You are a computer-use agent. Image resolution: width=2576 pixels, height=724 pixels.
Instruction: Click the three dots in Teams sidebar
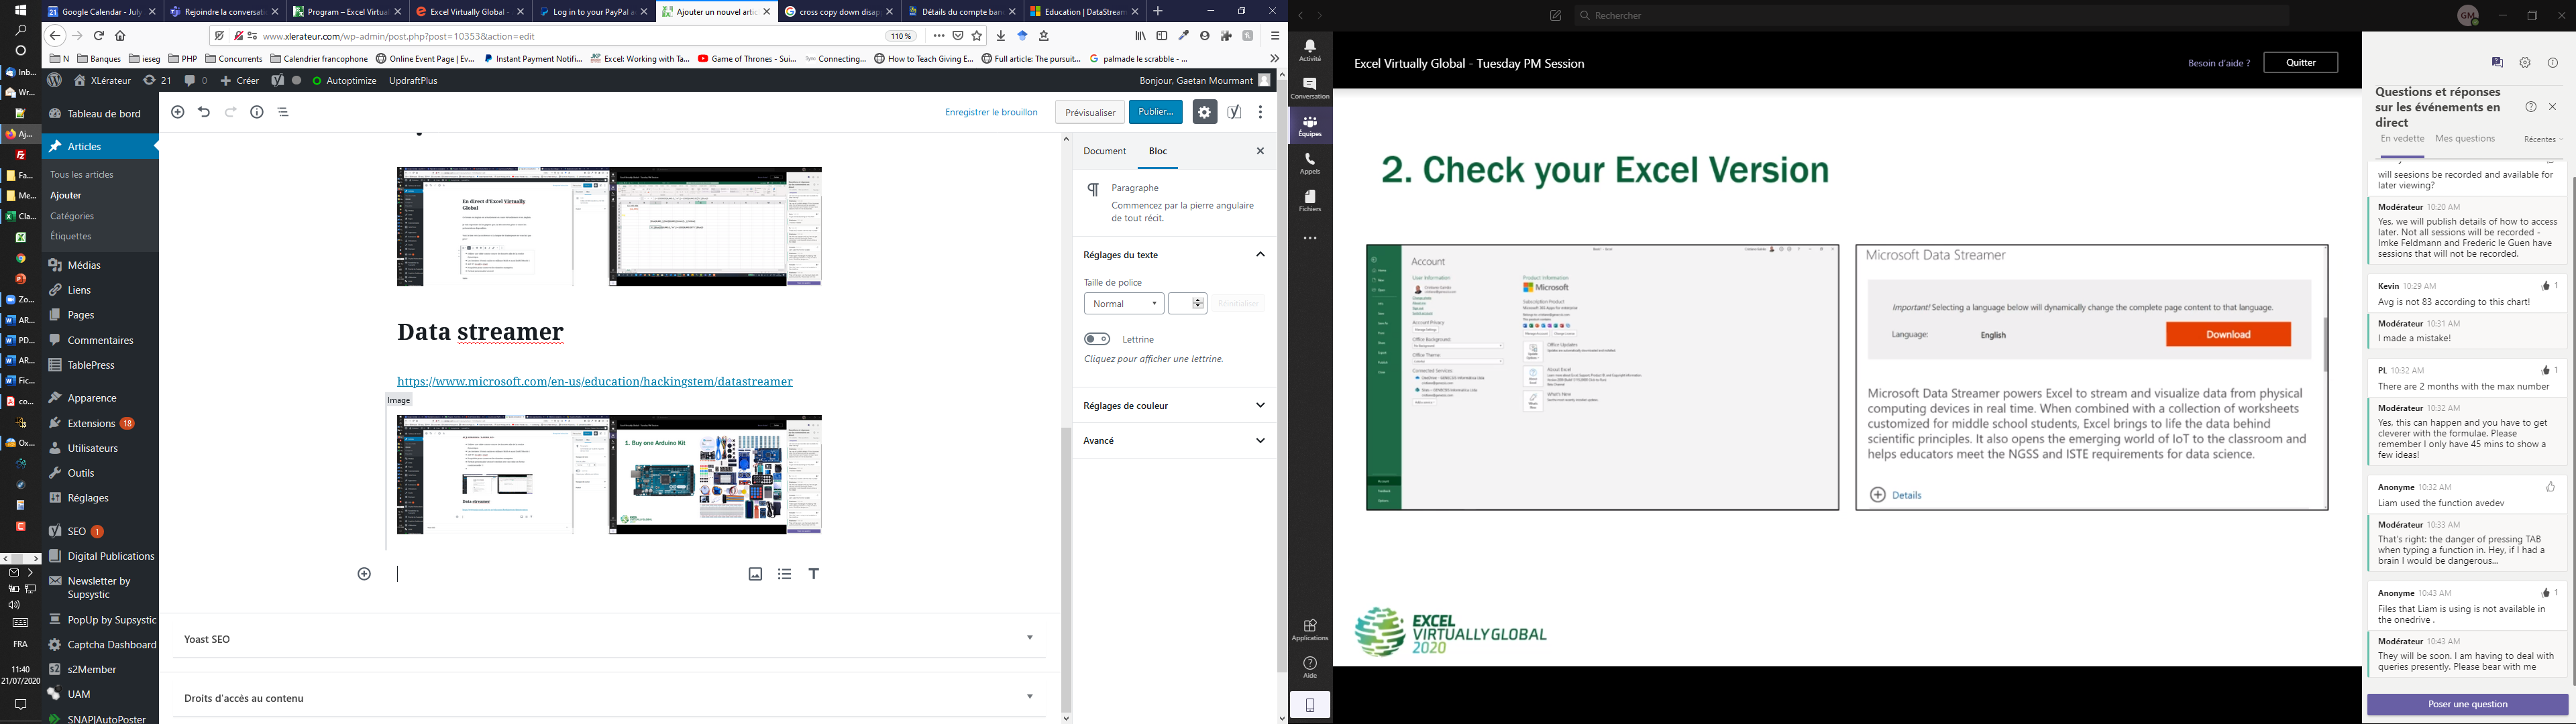click(1310, 239)
